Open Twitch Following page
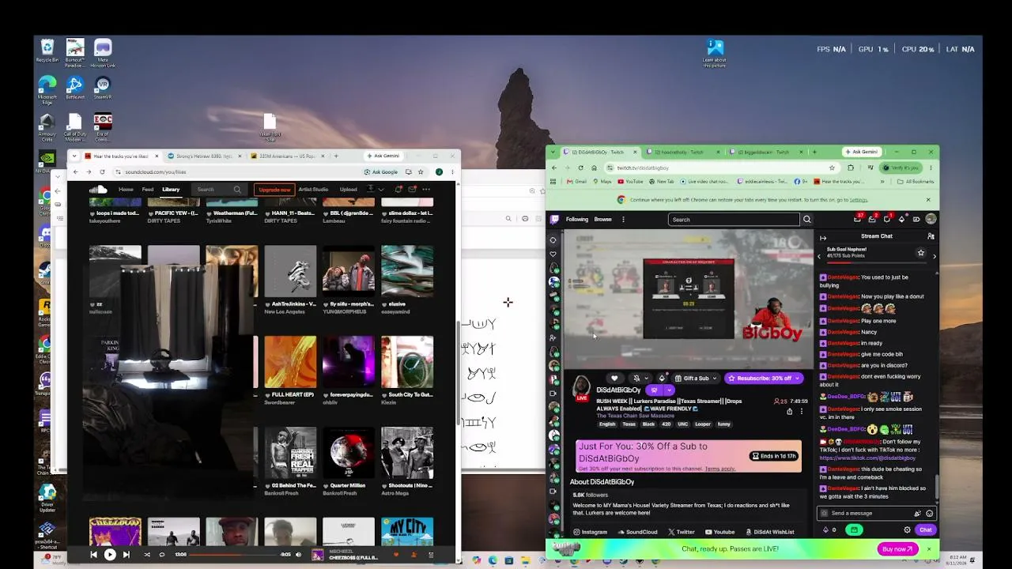1012x569 pixels. coord(577,220)
